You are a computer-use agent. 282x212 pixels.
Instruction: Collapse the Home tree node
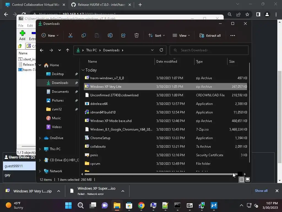click(40, 65)
